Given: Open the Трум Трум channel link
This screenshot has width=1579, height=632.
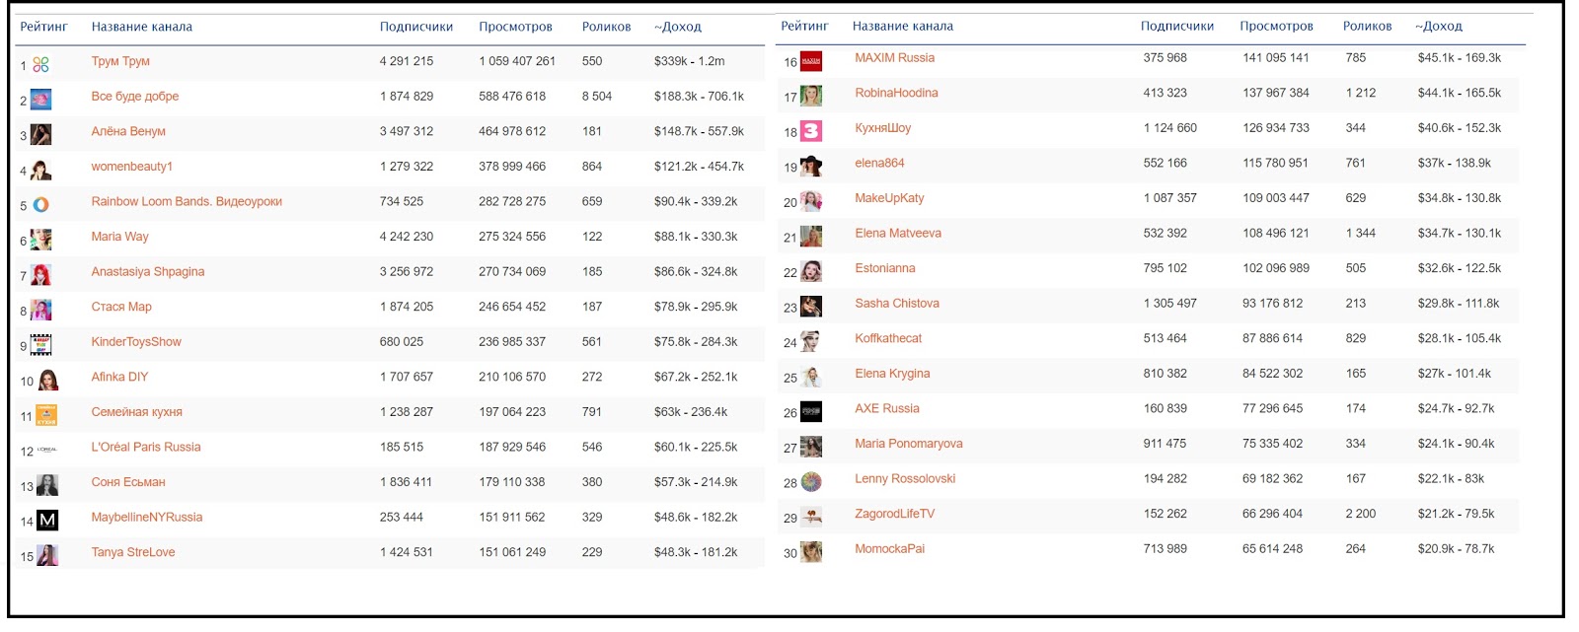Looking at the screenshot, I should tap(120, 61).
